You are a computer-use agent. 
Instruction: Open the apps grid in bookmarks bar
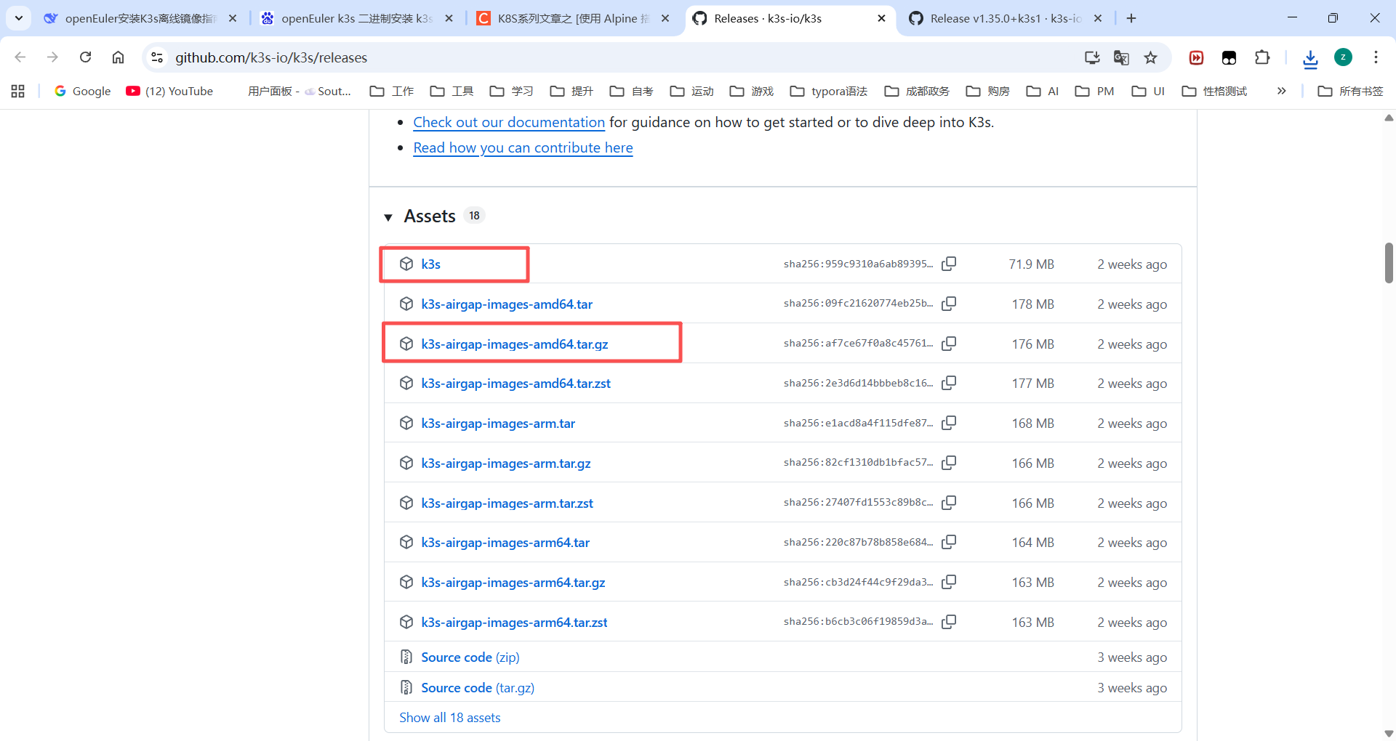pyautogui.click(x=18, y=91)
